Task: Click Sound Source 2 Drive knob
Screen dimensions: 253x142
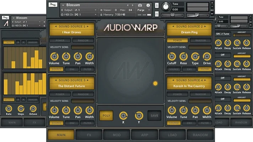Action: (207, 56)
